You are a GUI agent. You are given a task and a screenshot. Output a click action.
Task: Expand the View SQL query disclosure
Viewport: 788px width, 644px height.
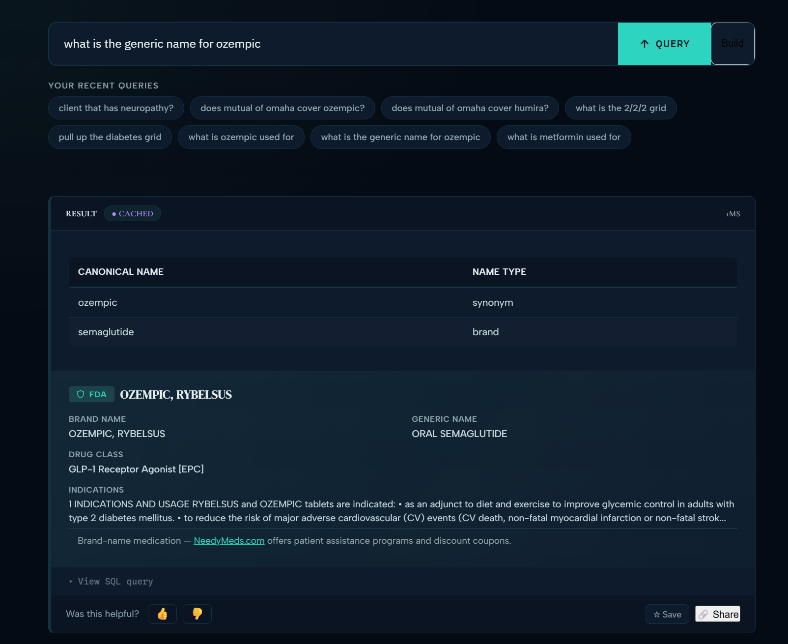[x=111, y=582]
